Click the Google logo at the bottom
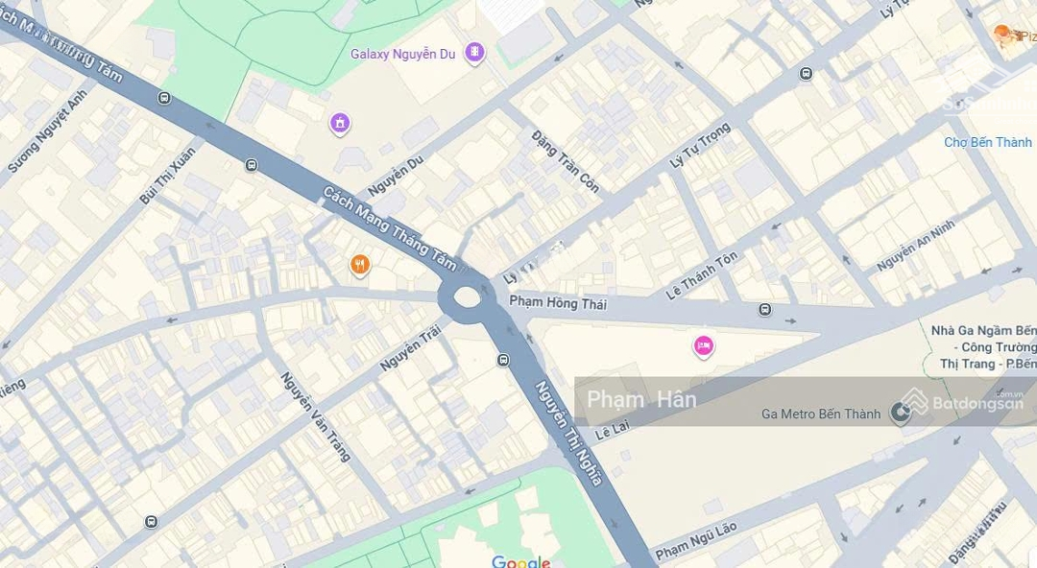The image size is (1037, 568). (521, 562)
